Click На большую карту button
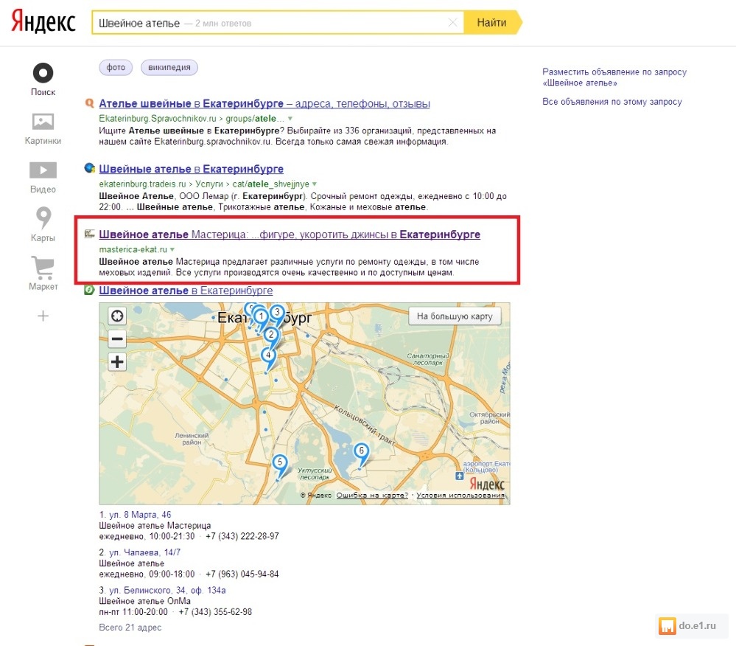Image resolution: width=736 pixels, height=646 pixels. click(455, 316)
